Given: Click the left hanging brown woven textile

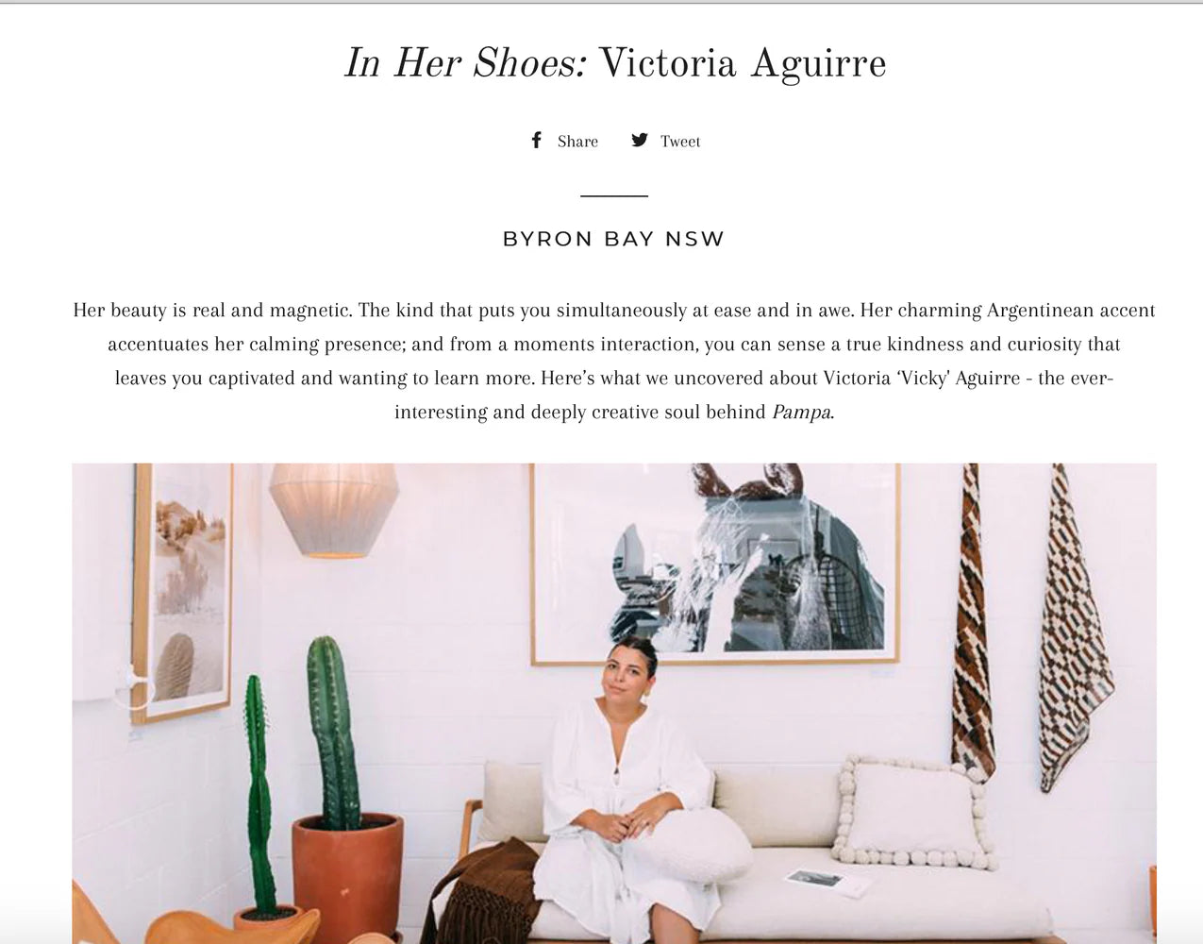Looking at the screenshot, I should (973, 623).
